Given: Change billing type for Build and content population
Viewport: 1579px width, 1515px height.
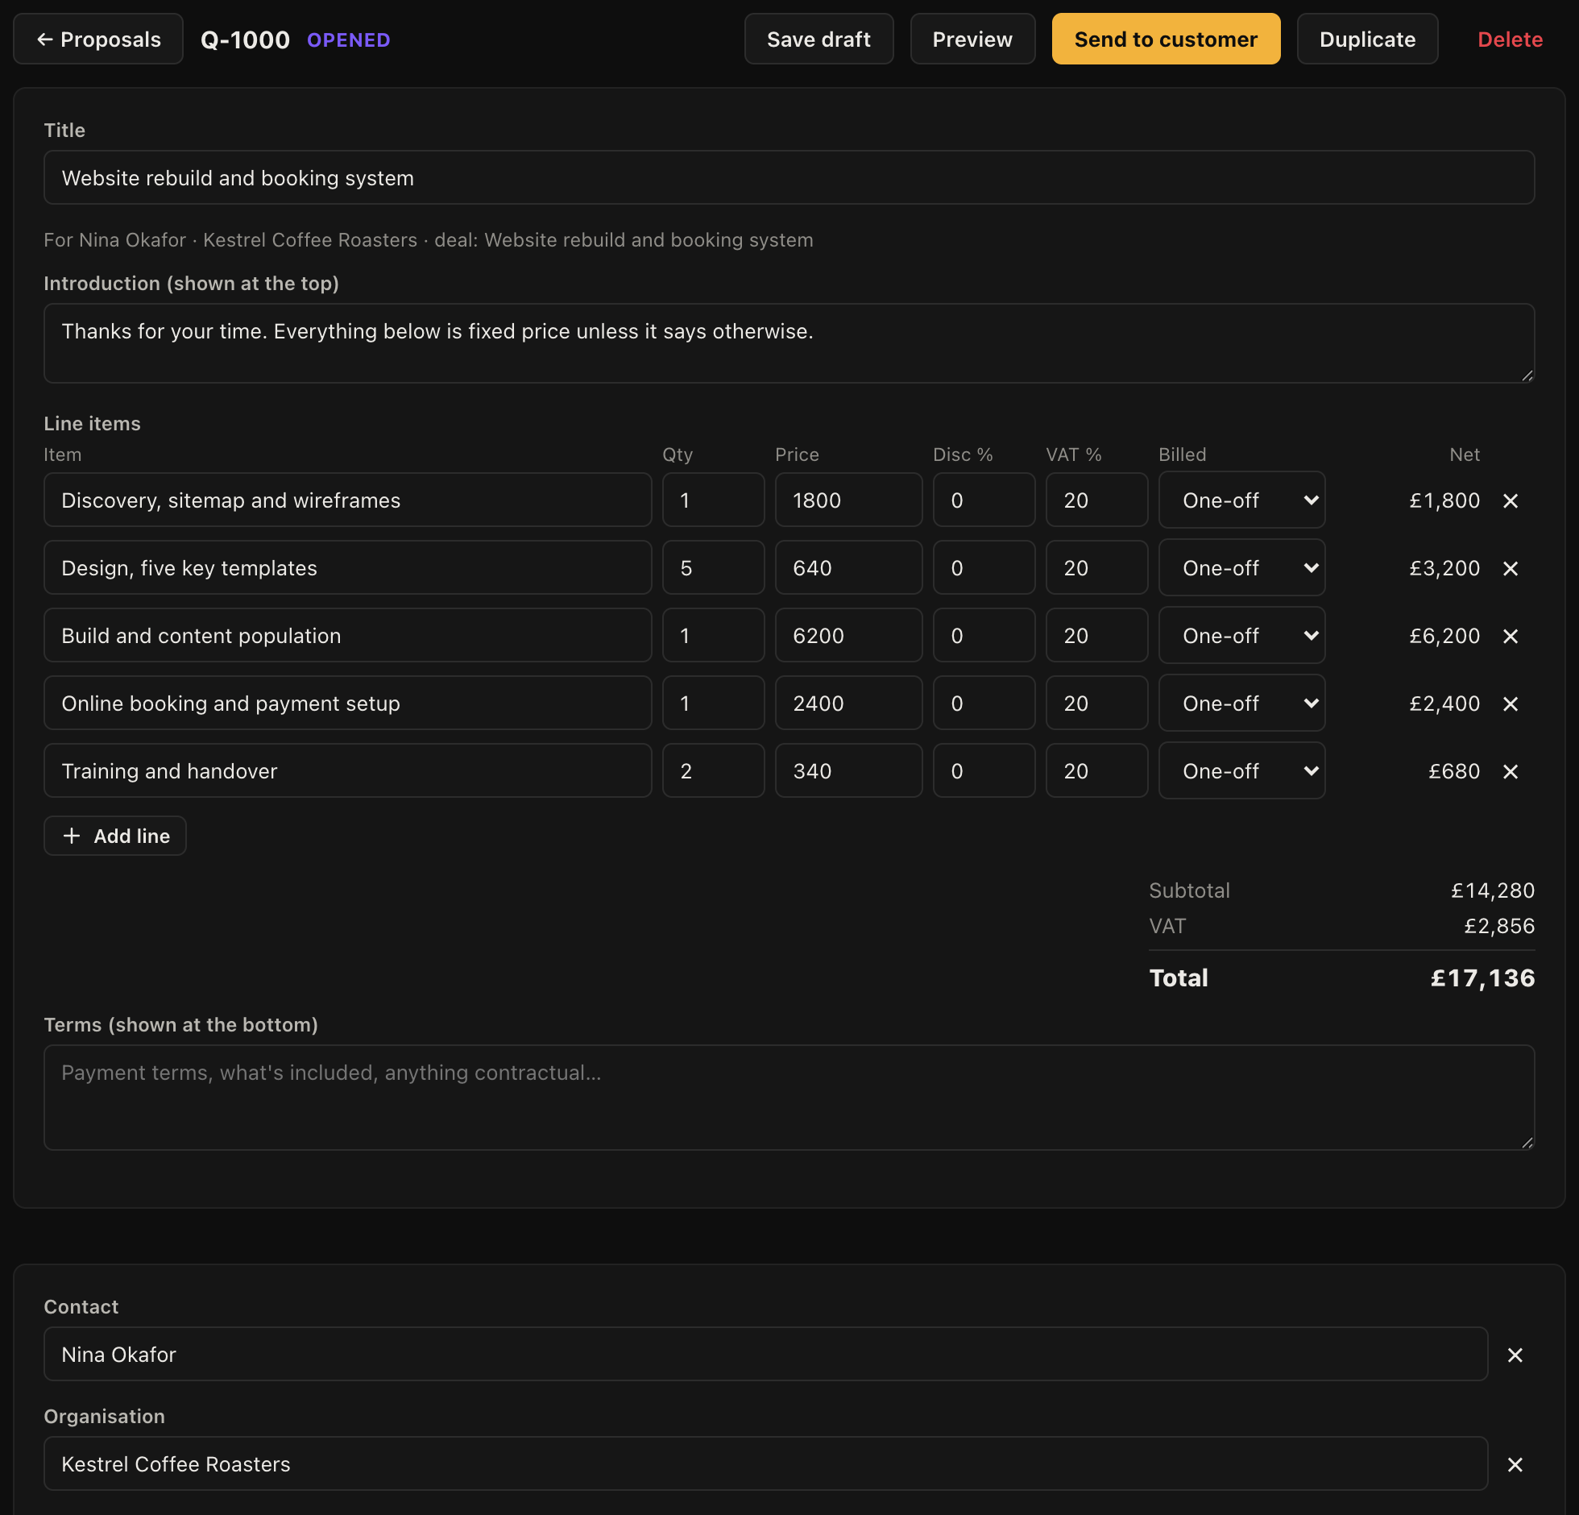Looking at the screenshot, I should (1241, 635).
